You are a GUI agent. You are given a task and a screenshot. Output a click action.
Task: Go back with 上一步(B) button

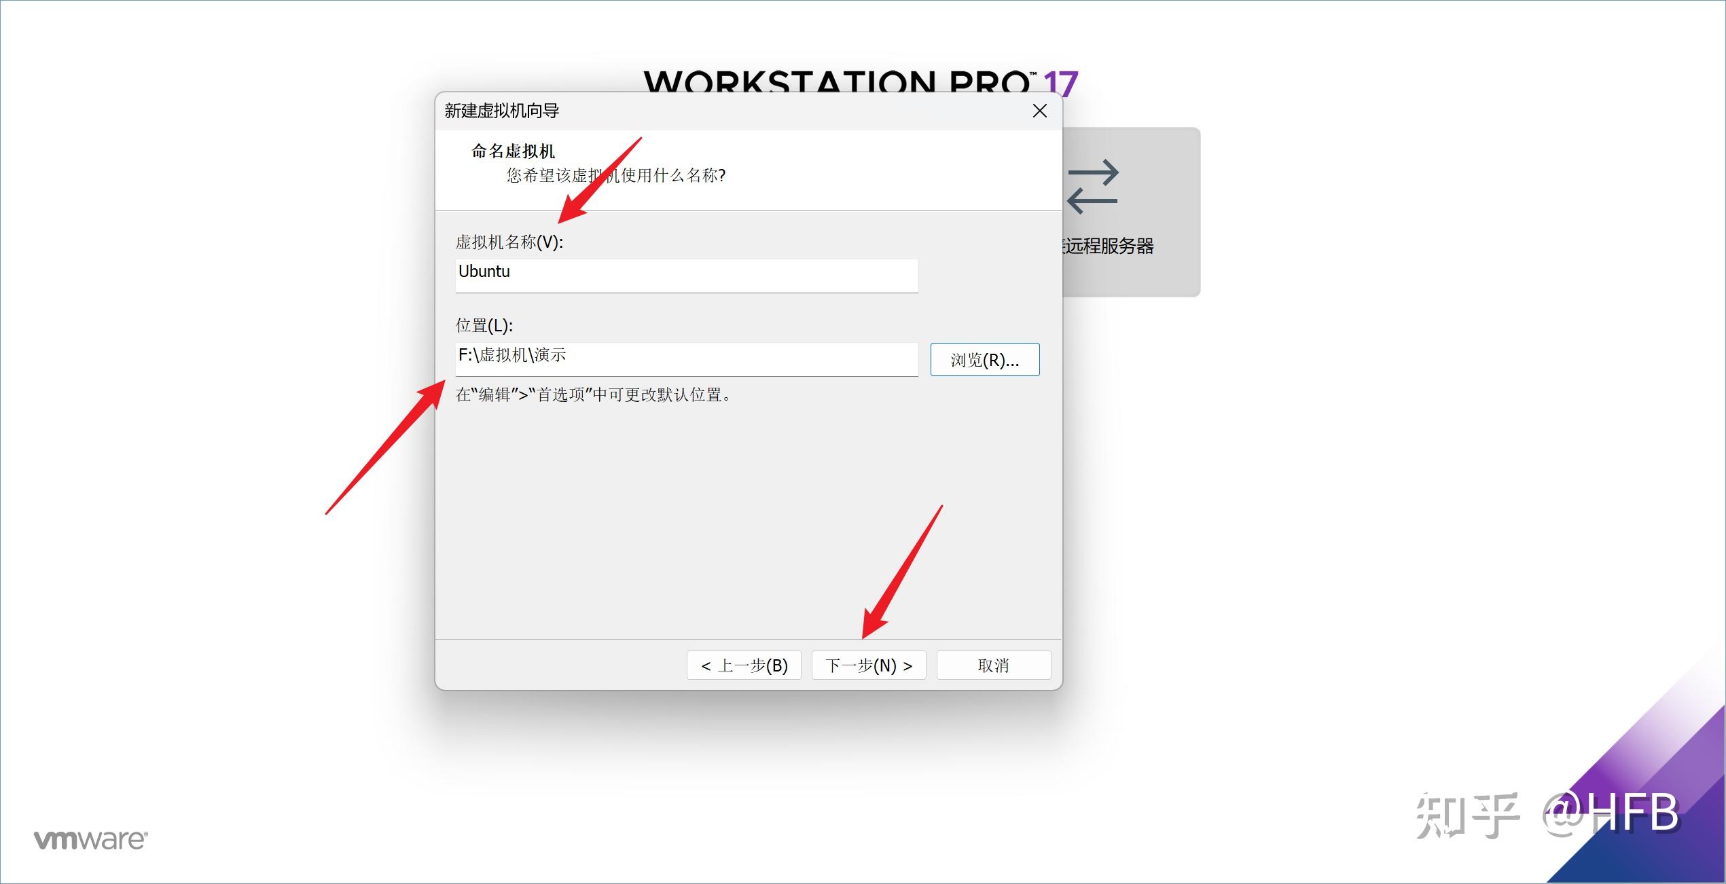click(x=744, y=665)
